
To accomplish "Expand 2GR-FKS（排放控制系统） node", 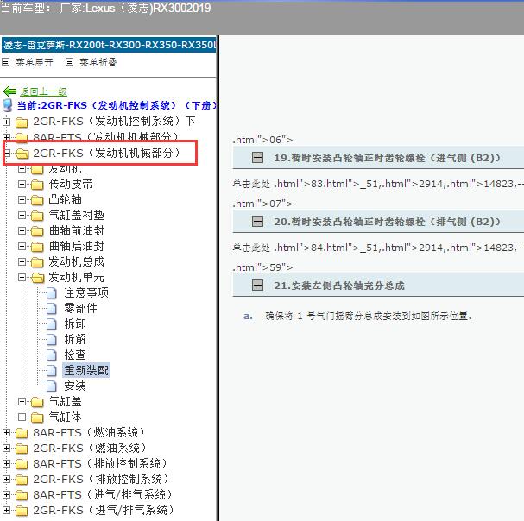I will [6, 479].
